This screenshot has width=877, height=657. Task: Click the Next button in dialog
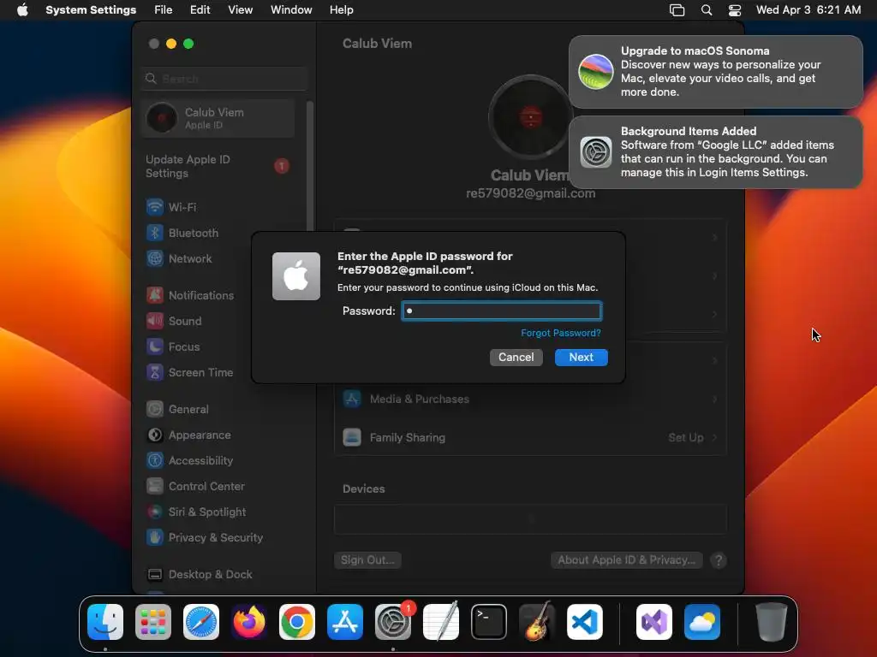tap(582, 358)
